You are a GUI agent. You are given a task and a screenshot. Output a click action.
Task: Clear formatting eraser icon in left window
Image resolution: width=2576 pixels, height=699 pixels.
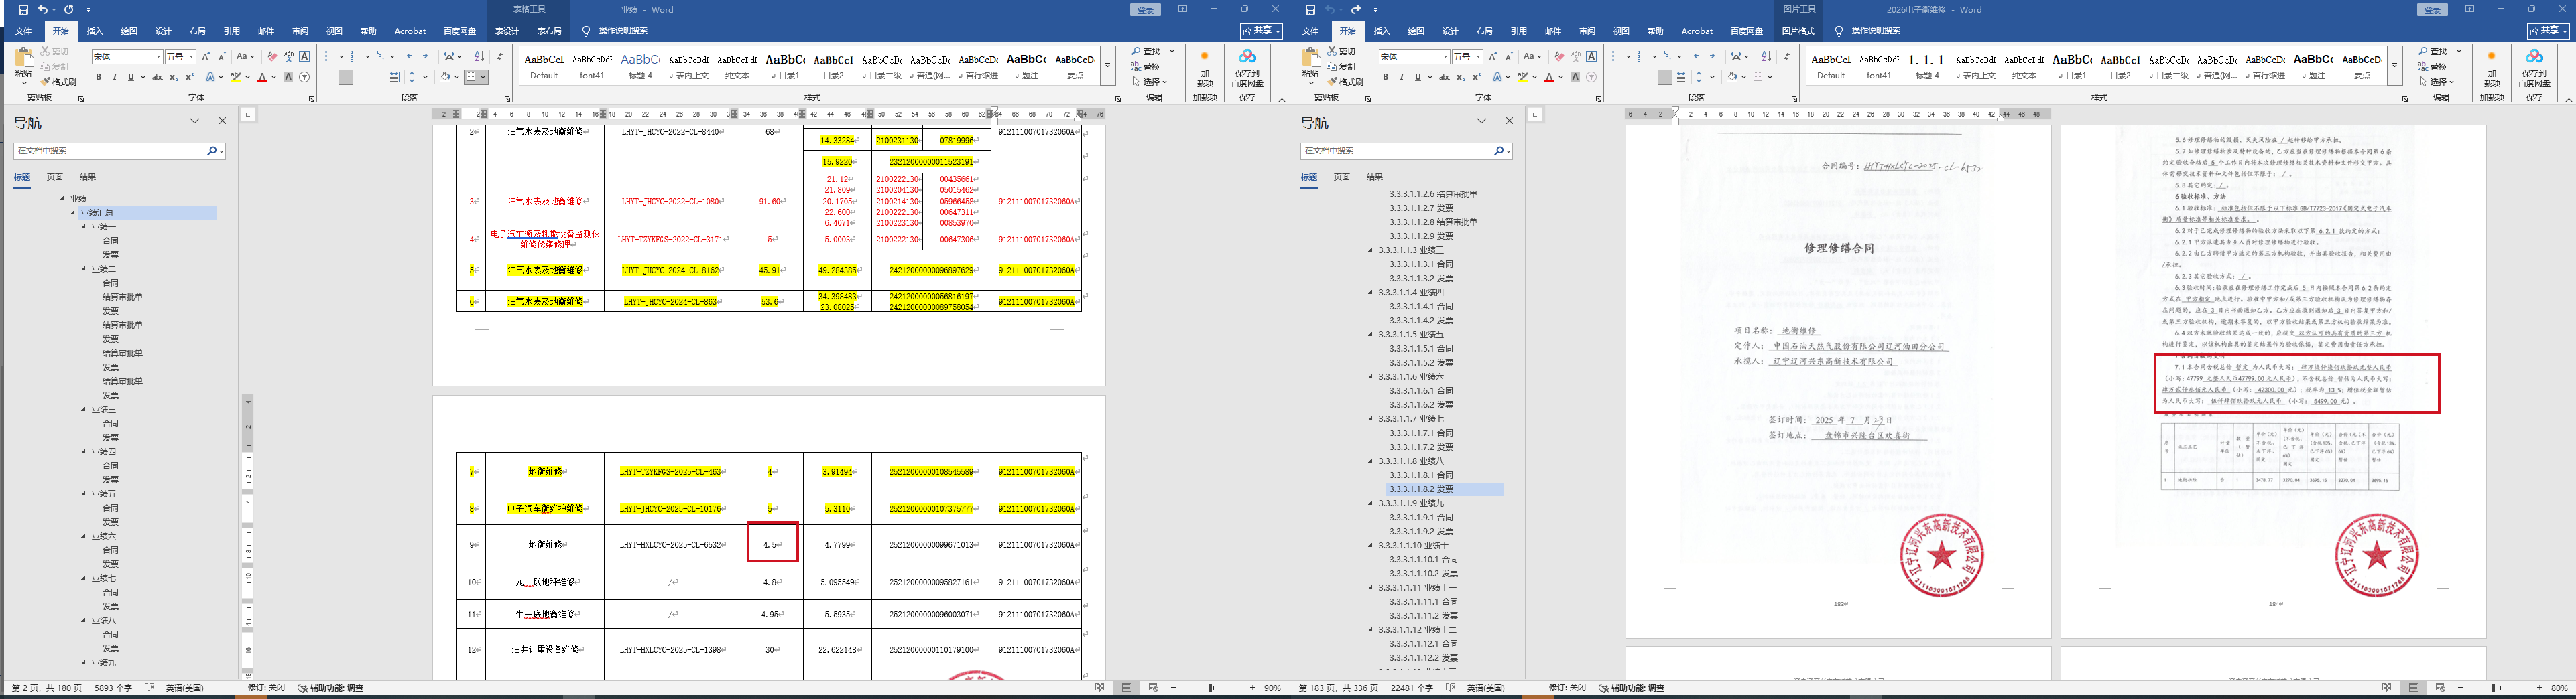point(272,57)
